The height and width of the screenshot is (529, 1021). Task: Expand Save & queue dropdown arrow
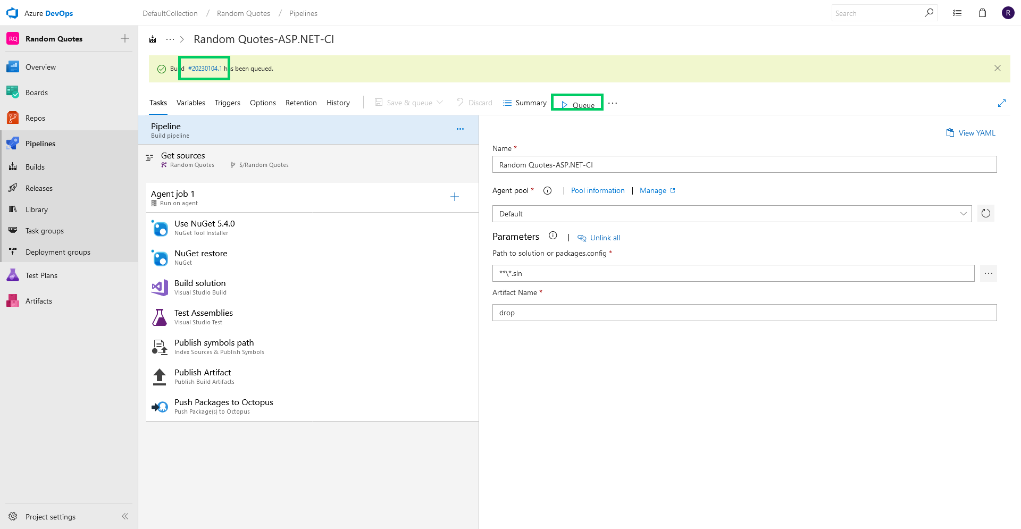pyautogui.click(x=440, y=103)
